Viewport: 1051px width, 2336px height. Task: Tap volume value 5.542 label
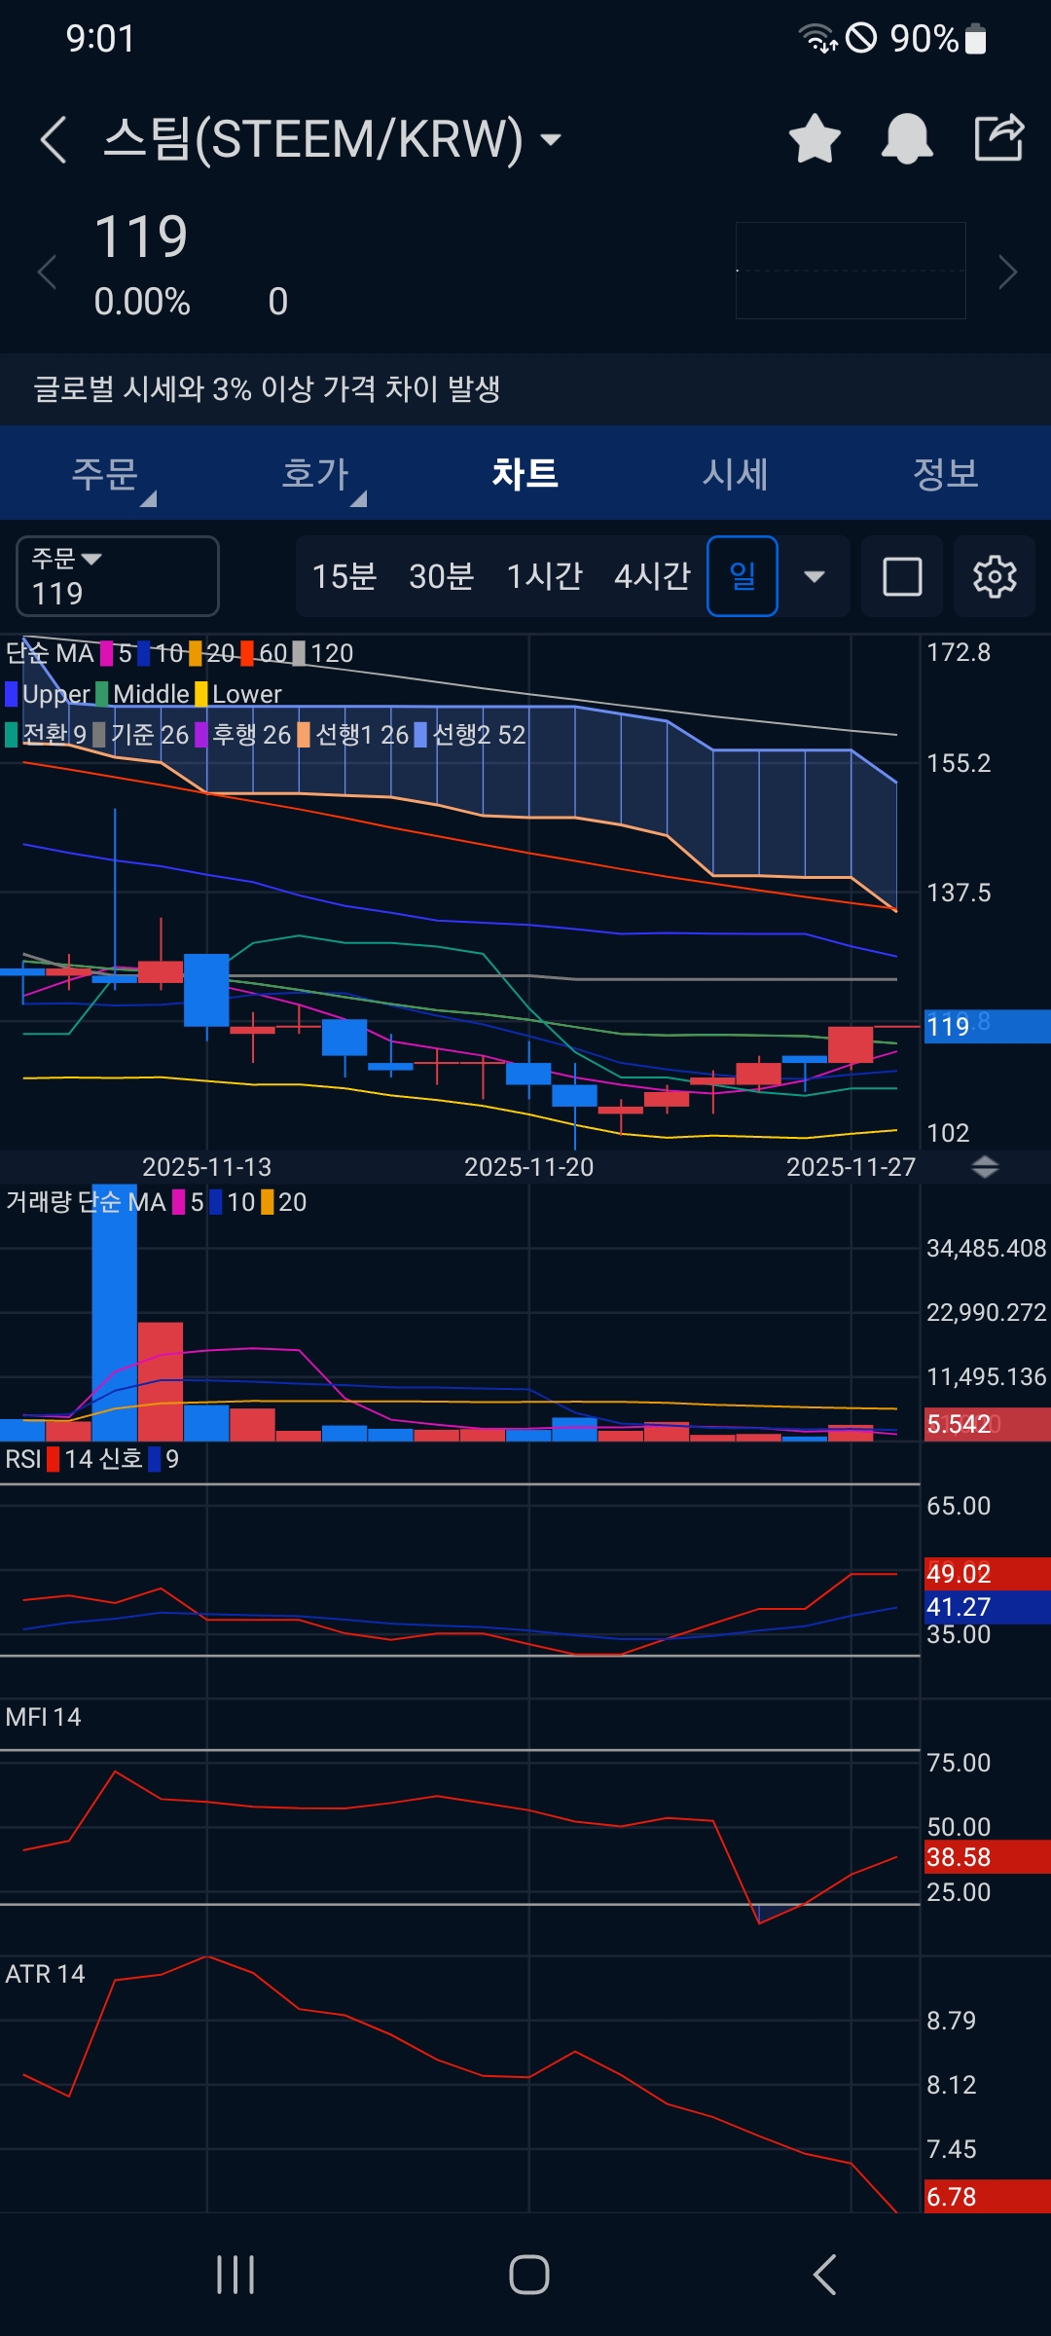coord(987,1424)
